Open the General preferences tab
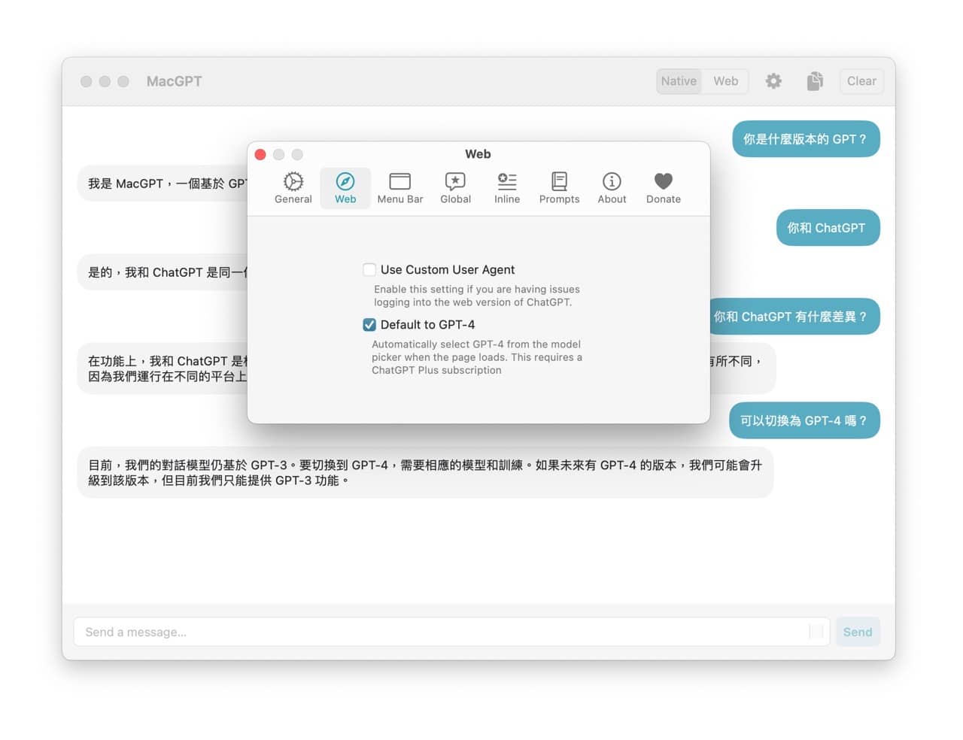Viewport: 963px width, 740px height. click(x=293, y=188)
